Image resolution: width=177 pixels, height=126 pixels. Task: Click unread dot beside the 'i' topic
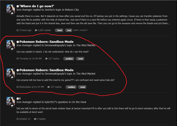[18, 98]
